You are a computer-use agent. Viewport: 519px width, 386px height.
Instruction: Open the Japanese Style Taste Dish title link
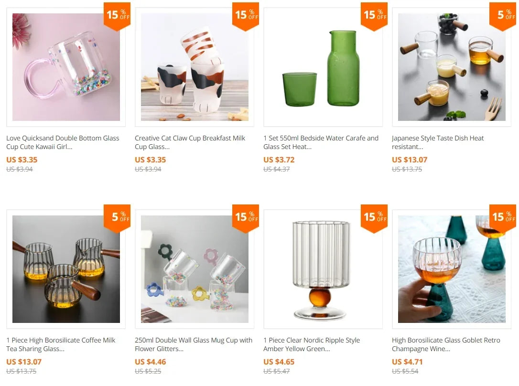pyautogui.click(x=438, y=142)
